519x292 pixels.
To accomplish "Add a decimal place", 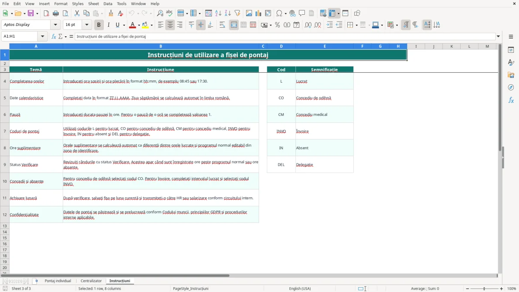I will (308, 25).
